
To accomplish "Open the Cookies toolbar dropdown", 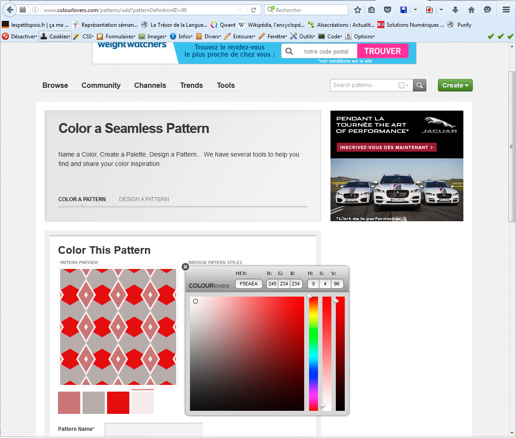I will pos(55,37).
